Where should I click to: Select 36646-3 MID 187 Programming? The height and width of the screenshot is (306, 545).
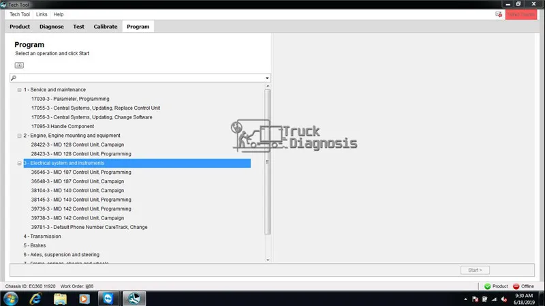(x=81, y=172)
